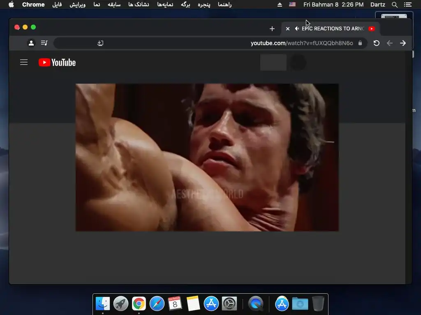Click the right-pointing arrow in the toolbar
This screenshot has width=421, height=315.
click(x=403, y=43)
